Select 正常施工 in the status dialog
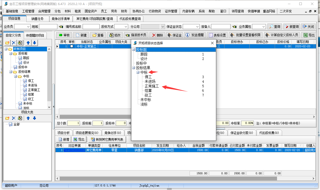This screenshot has height=190, width=320. [152, 86]
